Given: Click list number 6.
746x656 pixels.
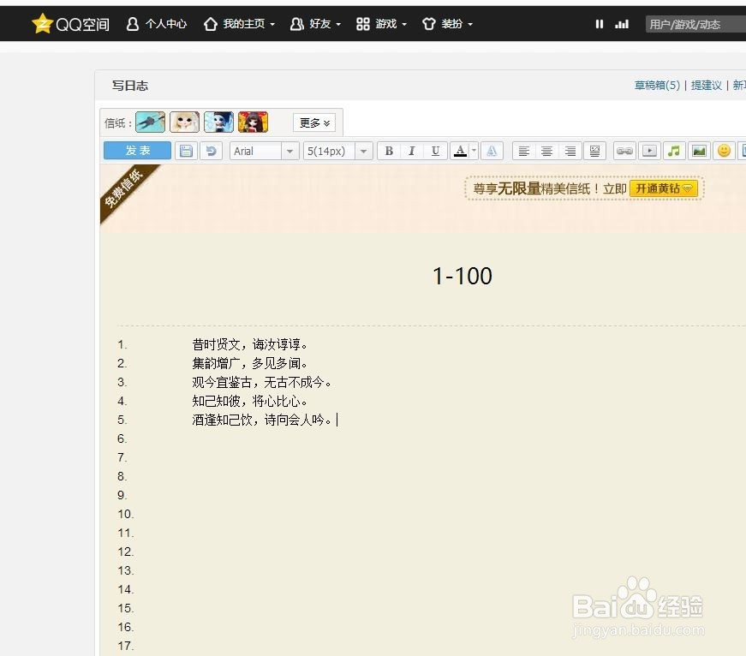Looking at the screenshot, I should click(x=122, y=438).
